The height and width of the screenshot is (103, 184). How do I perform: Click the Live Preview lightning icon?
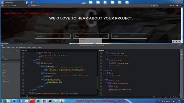(181, 51)
